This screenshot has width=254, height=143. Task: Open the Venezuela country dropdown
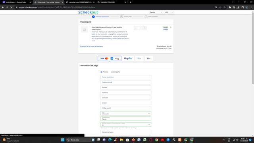tap(126, 113)
